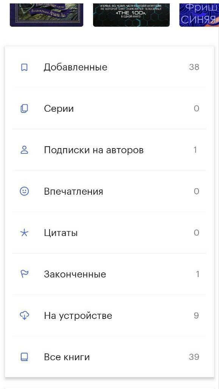
Task: Open Впечатления section
Action: tap(109, 191)
